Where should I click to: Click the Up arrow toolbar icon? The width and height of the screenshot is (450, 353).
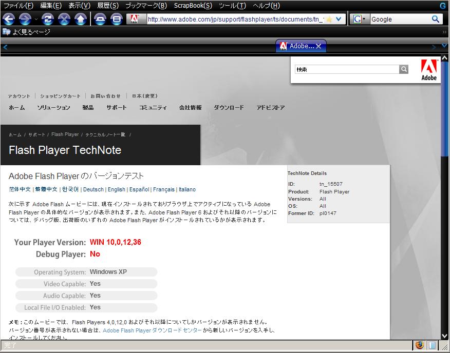(81, 19)
